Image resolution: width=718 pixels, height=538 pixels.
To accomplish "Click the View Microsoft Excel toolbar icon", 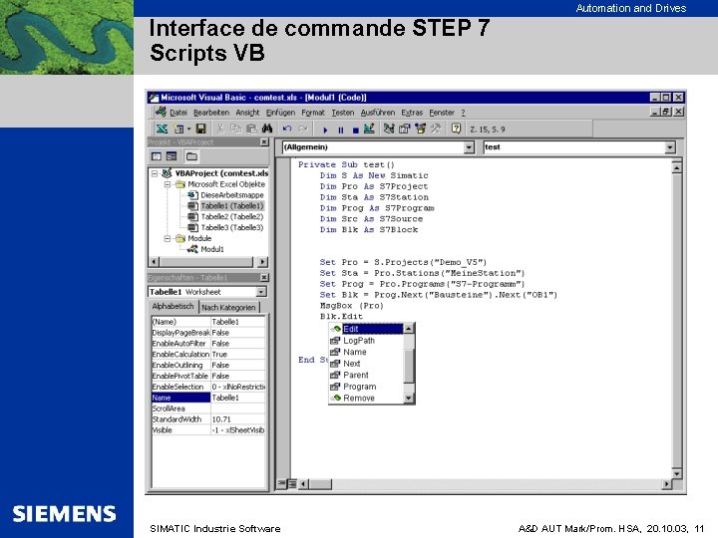I will [162, 129].
